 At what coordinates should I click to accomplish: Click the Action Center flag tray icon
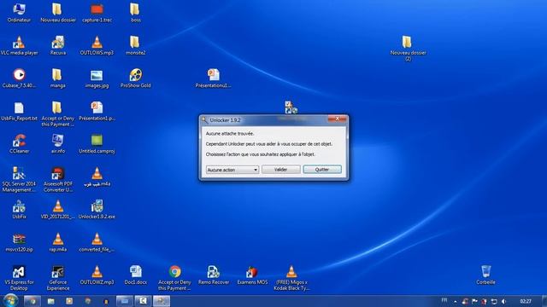(x=474, y=301)
